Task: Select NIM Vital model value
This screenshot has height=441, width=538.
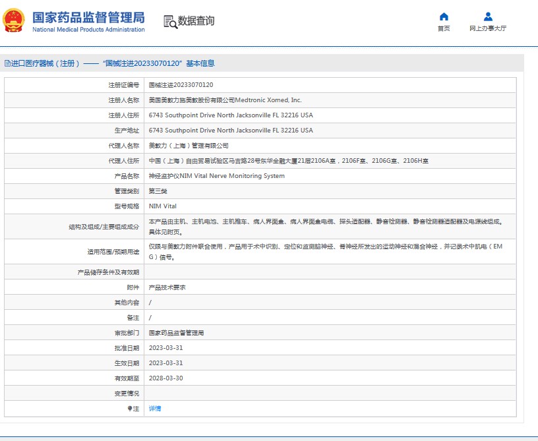Action: tap(163, 206)
